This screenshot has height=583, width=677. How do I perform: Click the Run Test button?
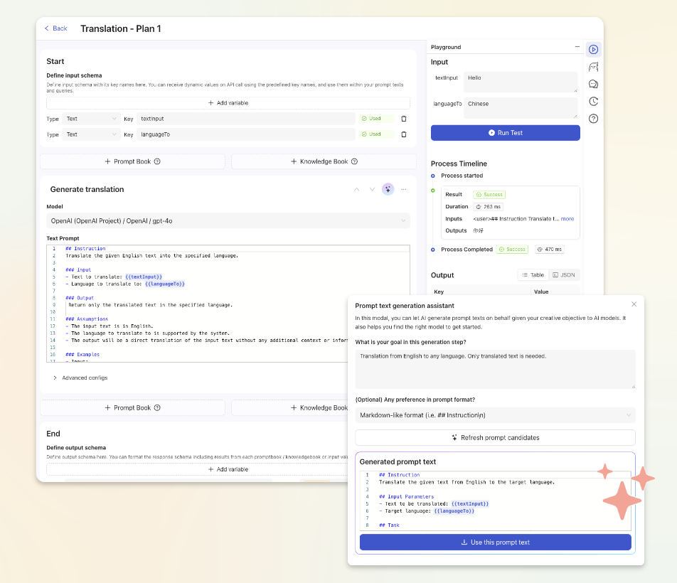505,133
